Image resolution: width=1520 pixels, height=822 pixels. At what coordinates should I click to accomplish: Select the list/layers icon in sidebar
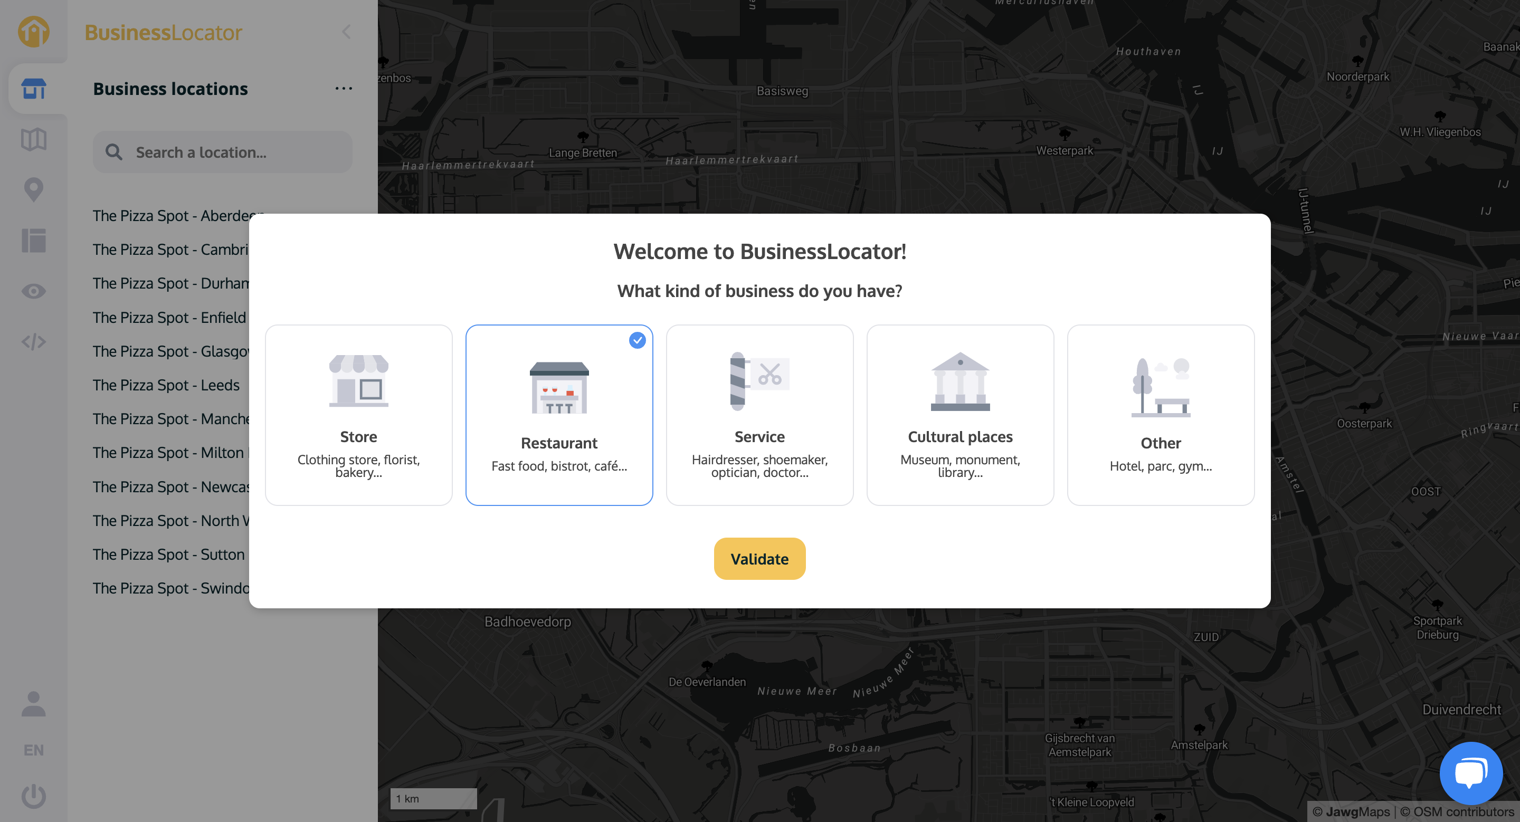(x=34, y=240)
